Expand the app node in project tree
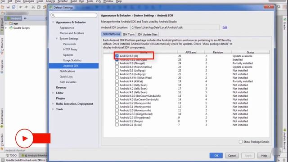288x162 pixels. 6,23
